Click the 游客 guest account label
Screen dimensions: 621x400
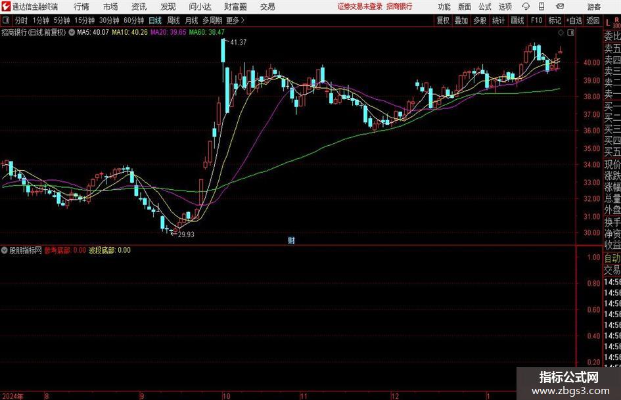coord(593,7)
